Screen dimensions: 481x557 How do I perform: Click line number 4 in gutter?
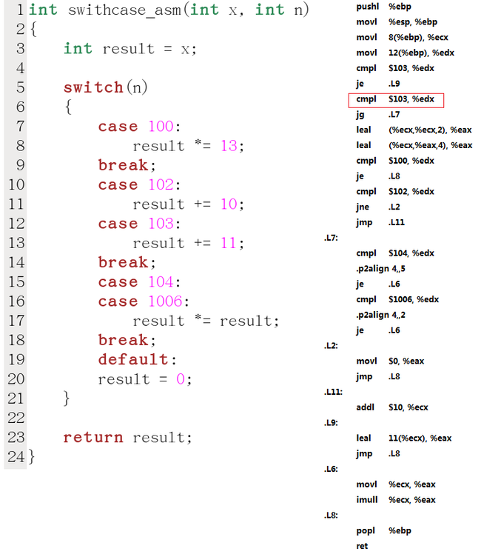[x=21, y=68]
